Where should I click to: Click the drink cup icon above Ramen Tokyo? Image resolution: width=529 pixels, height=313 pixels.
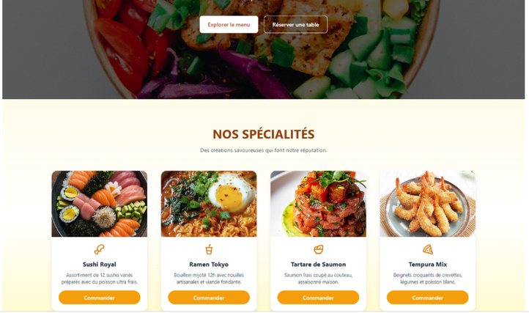(209, 249)
